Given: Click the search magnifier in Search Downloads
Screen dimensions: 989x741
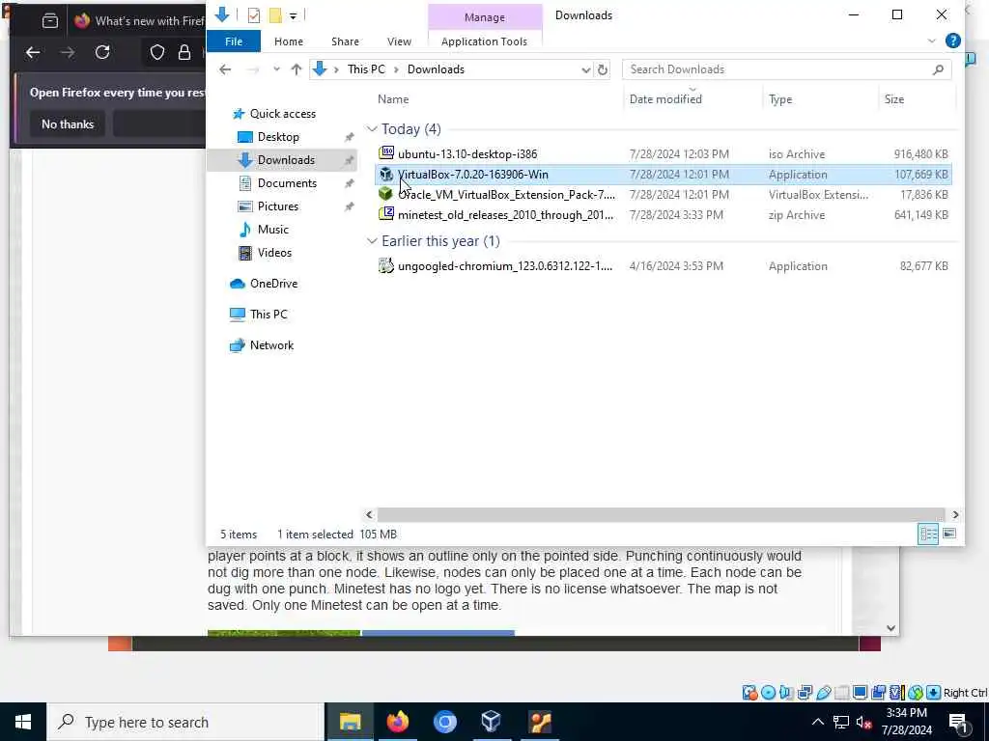Looking at the screenshot, I should point(938,69).
